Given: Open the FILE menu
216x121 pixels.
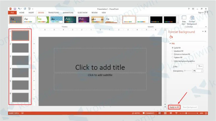Looking at the screenshot, I should click(12, 13).
